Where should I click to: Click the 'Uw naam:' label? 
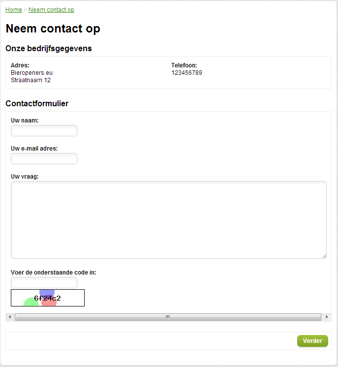(x=25, y=120)
